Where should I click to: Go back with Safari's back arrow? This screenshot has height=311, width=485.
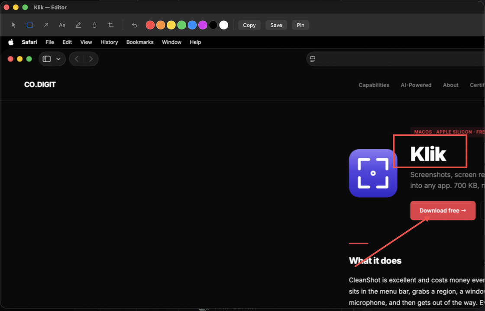pyautogui.click(x=77, y=59)
